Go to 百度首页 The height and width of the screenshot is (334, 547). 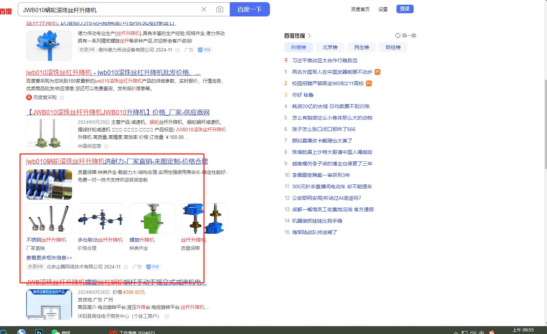[x=360, y=9]
